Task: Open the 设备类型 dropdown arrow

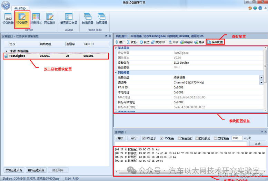Action: coord(261,78)
